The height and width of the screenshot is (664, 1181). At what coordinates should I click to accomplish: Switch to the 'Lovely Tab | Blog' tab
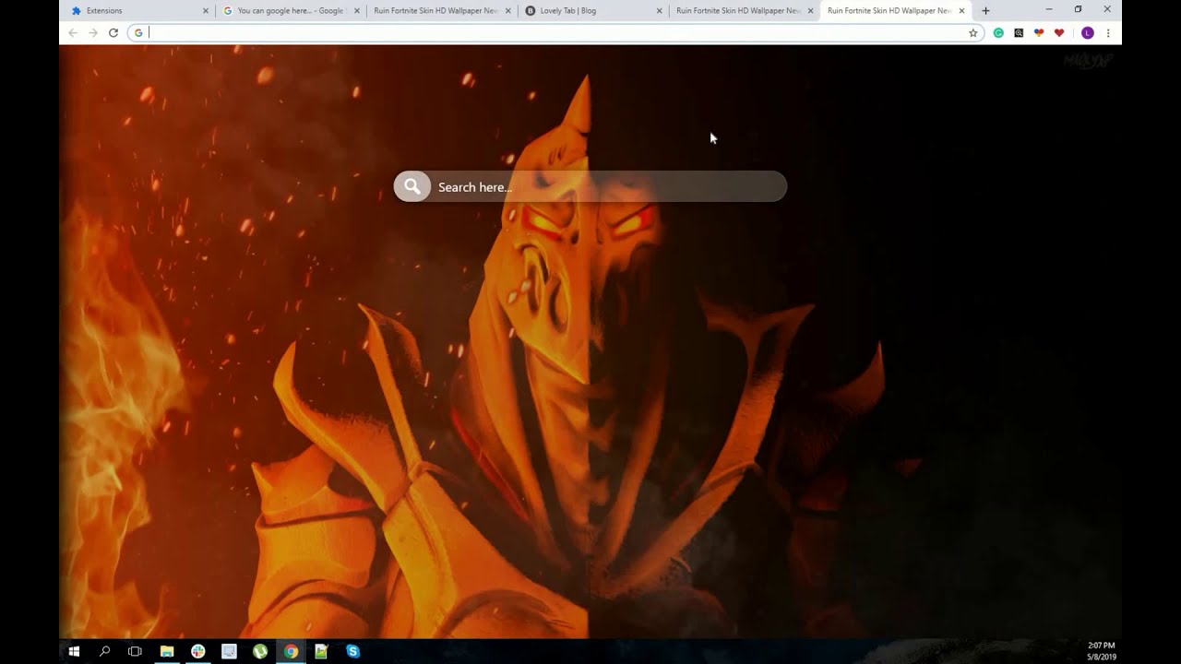click(594, 11)
